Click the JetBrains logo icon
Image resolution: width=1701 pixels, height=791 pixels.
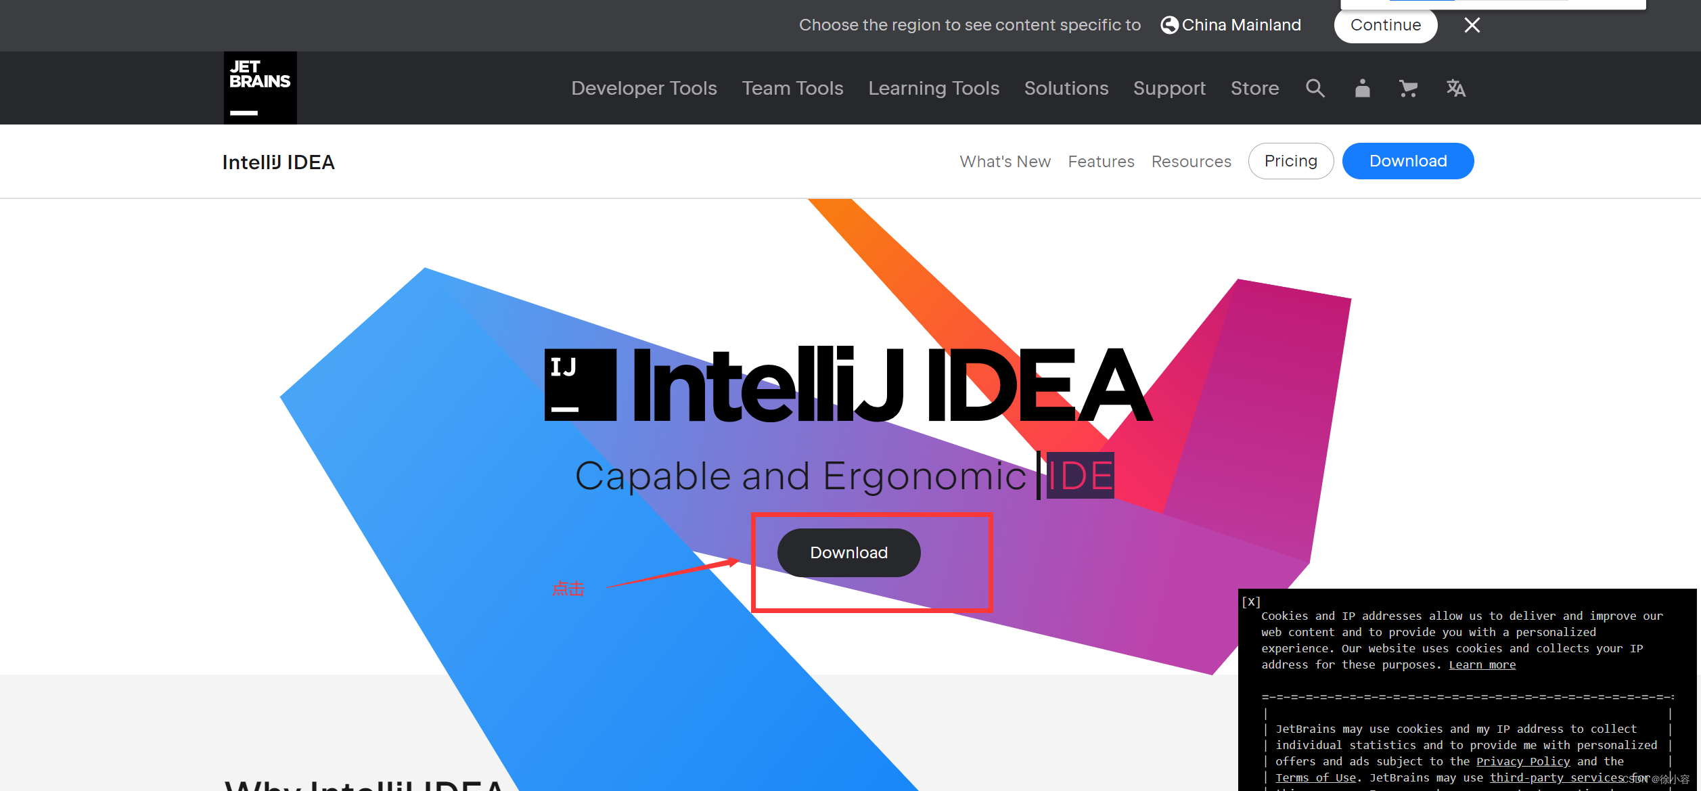(x=259, y=87)
